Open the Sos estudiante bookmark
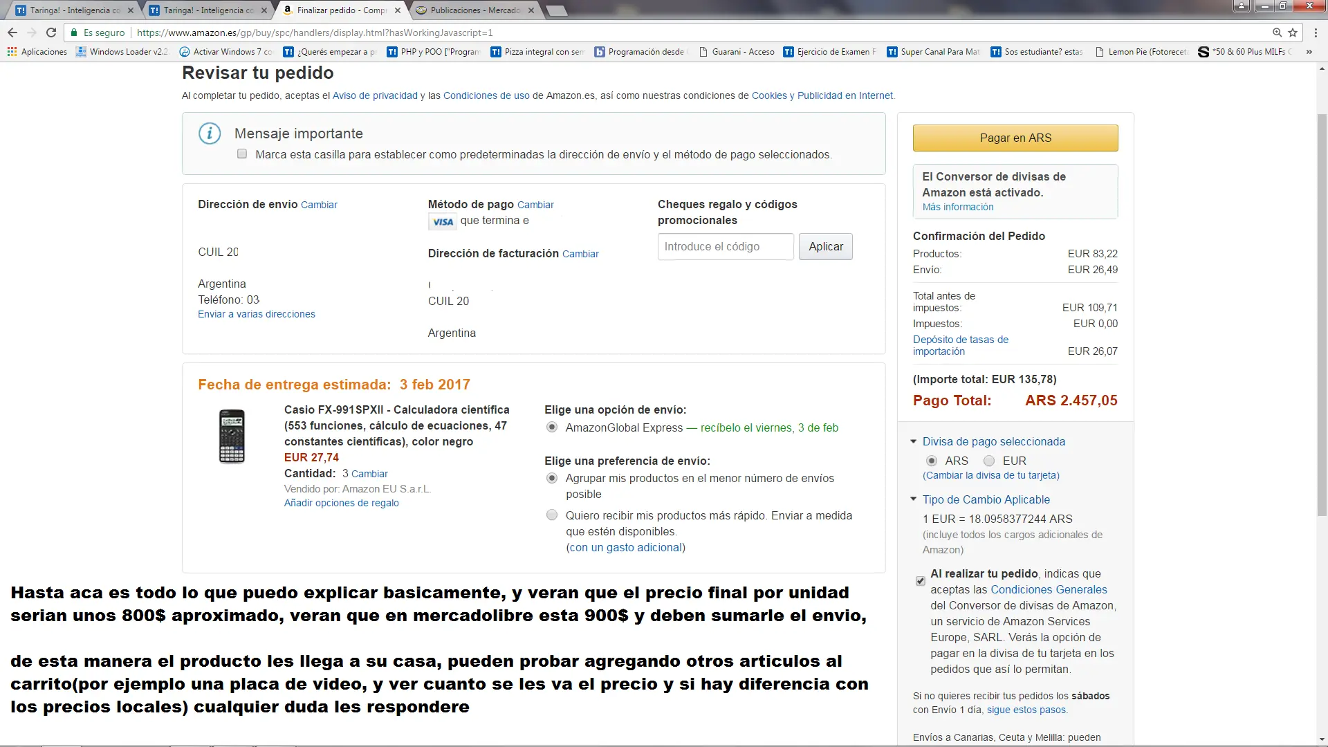Screen dimensions: 1328x747 click(1037, 52)
